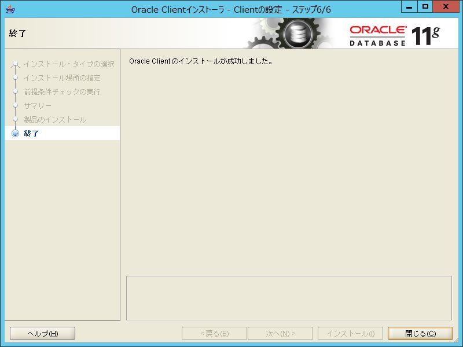Select the インストール・タイプの選択 step
This screenshot has height=347, width=463.
click(x=69, y=64)
